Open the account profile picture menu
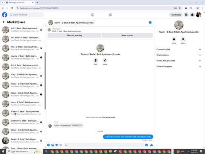The width and height of the screenshot is (205, 154). click(x=198, y=15)
